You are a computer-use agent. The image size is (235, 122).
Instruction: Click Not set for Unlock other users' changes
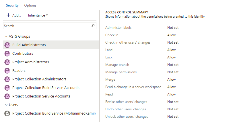(173, 117)
